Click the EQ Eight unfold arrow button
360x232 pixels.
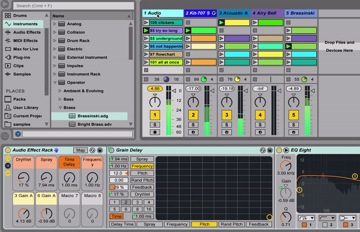point(286,150)
